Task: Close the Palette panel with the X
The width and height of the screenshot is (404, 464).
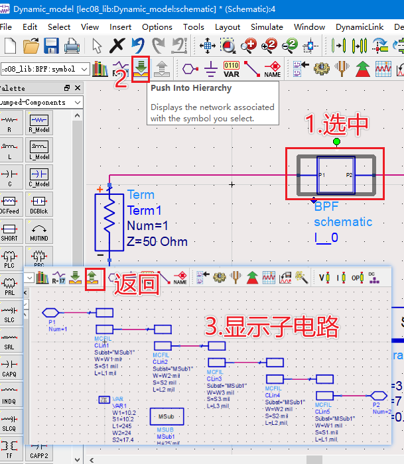Action: (78, 88)
